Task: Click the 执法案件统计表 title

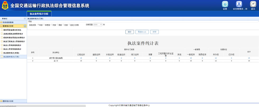Action: click(x=143, y=43)
